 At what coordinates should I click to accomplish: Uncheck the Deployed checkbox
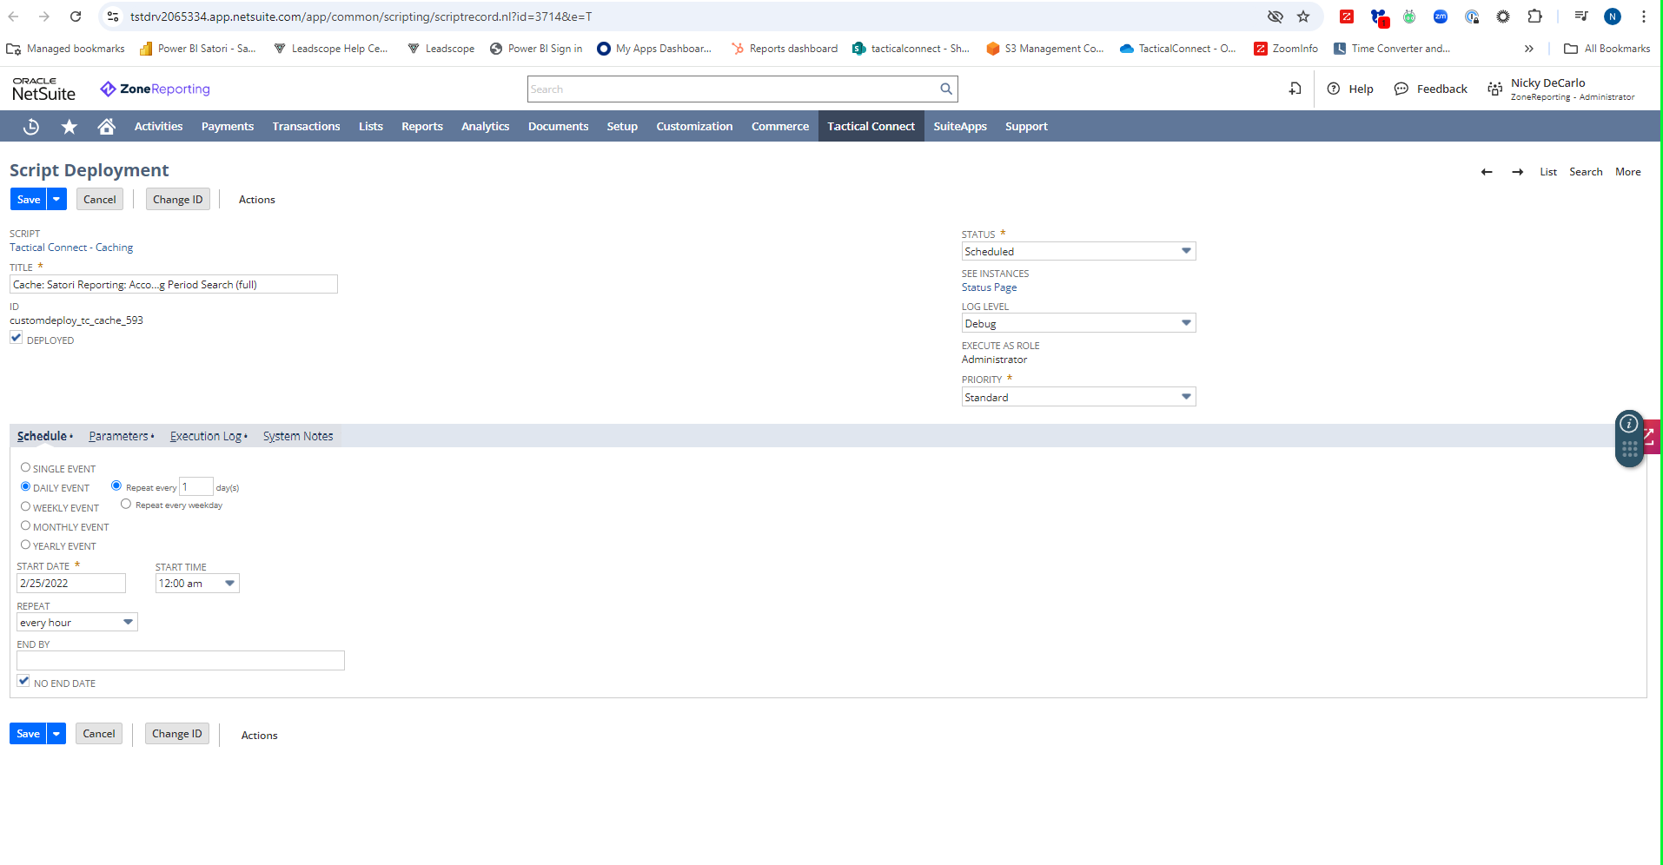[17, 338]
